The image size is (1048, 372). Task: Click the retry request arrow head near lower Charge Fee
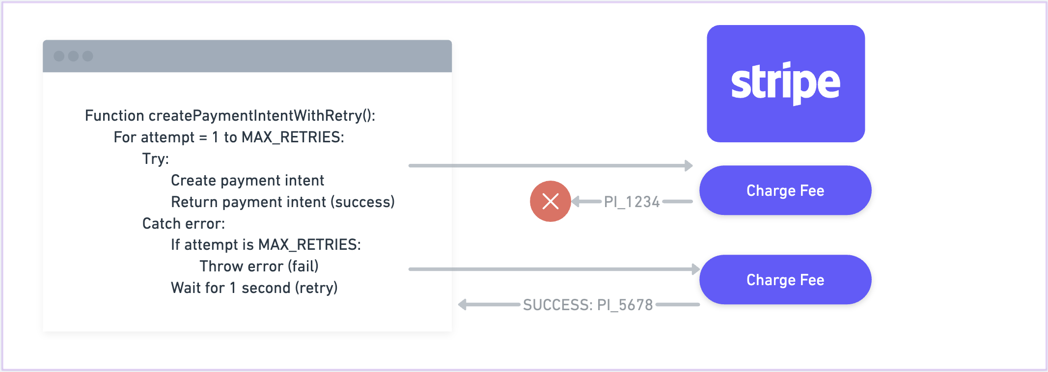695,269
